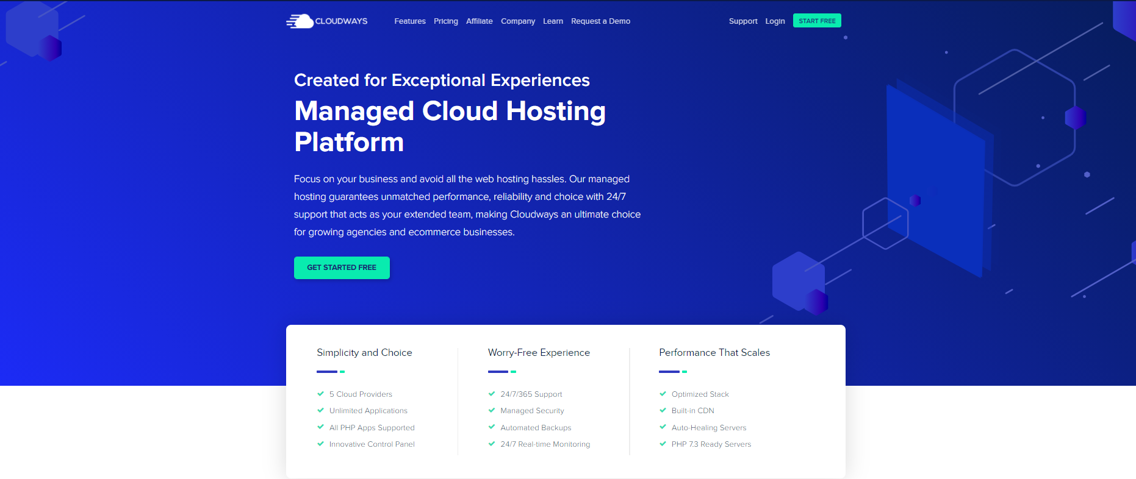Click the Innovative Control Panel text
Viewport: 1136px width, 479px height.
click(372, 444)
